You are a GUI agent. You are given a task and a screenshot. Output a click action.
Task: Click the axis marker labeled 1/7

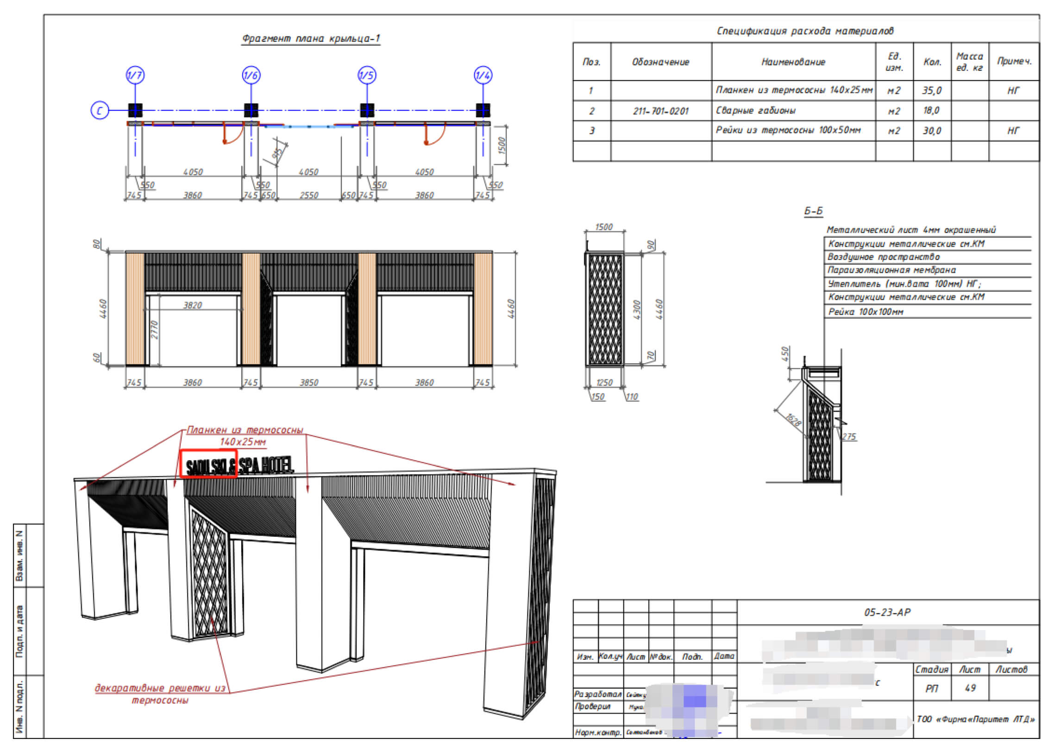135,75
